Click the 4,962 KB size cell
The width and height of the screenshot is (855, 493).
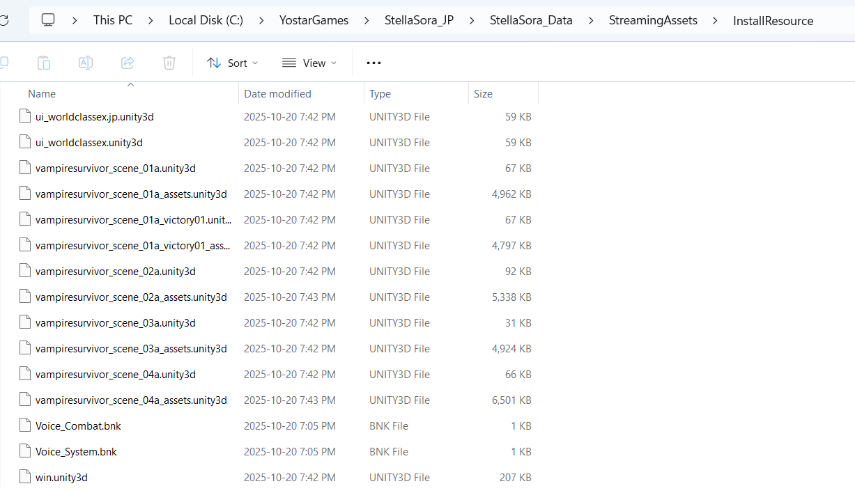click(x=511, y=194)
